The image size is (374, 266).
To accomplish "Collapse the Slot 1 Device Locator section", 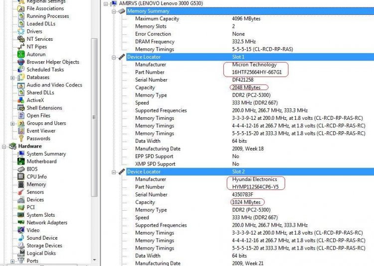I will 114,57.
